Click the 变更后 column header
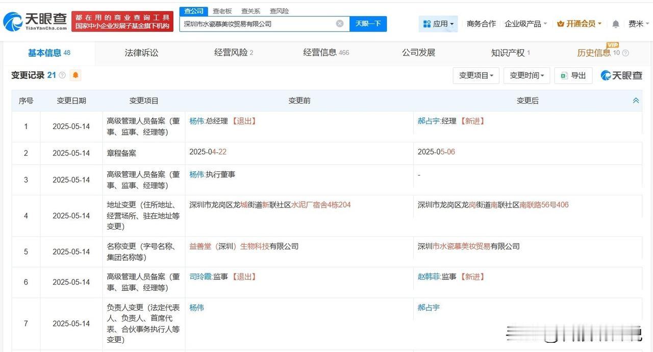 point(528,100)
